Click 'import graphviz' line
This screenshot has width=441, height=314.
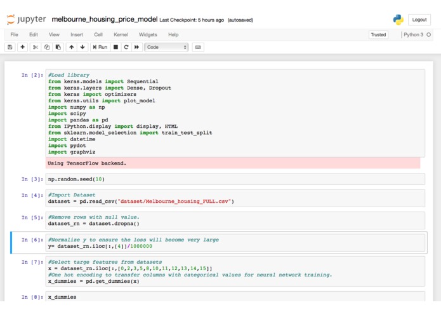72,152
